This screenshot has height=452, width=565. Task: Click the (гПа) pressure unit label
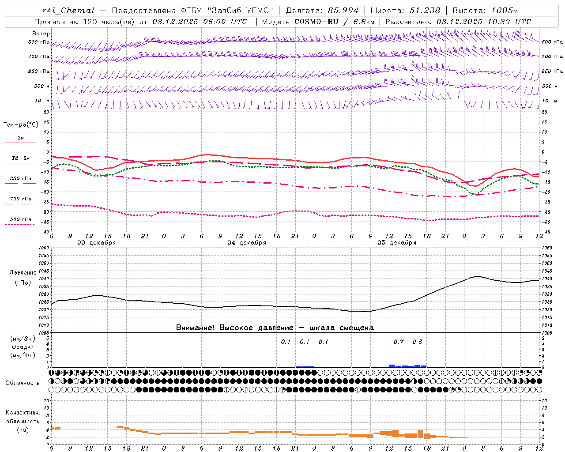[x=23, y=283]
